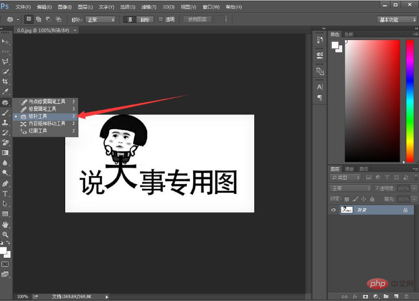
Task: Open the 修补 mode dropdown
Action: coord(100,20)
